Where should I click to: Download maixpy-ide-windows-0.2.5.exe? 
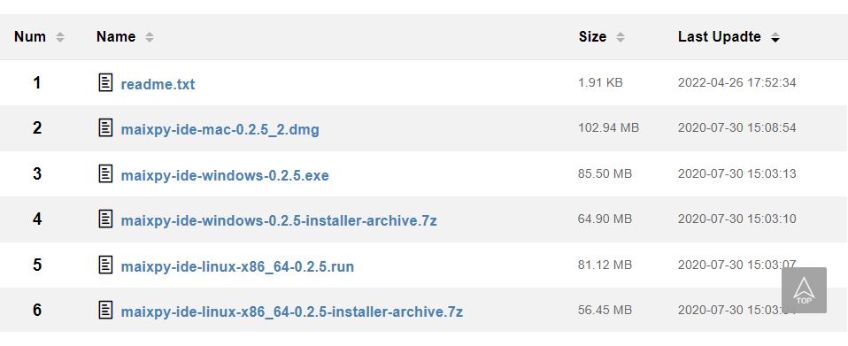point(225,176)
